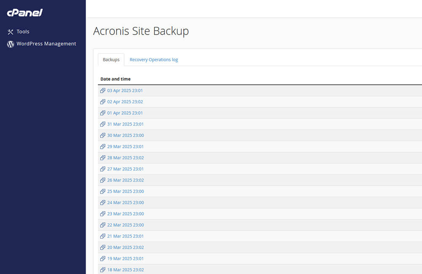
Task: Select the 30 Mar 2025 23:00 backup
Action: (x=125, y=135)
